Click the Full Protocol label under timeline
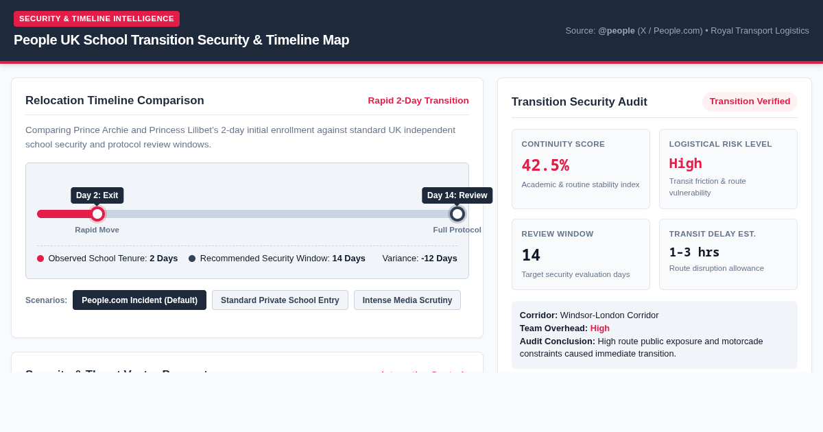 pos(457,230)
